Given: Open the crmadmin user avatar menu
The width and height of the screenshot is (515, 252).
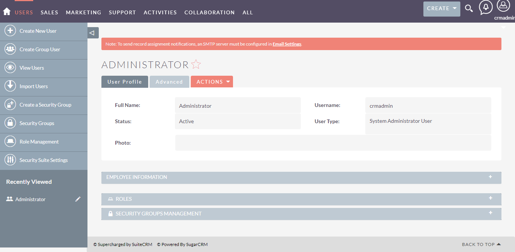Looking at the screenshot, I should click(x=503, y=6).
